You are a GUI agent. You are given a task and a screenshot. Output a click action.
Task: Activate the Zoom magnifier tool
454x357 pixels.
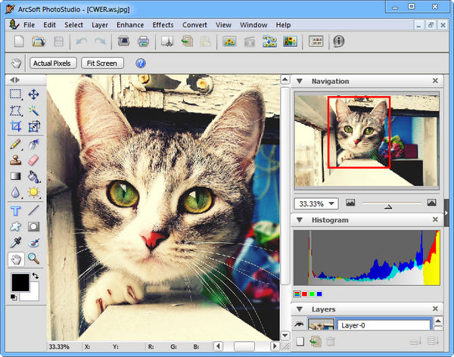pyautogui.click(x=34, y=259)
